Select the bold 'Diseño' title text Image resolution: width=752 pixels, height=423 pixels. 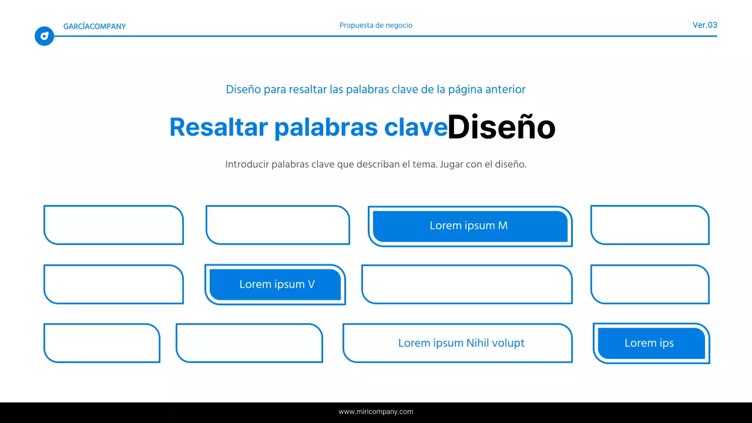[x=502, y=127]
